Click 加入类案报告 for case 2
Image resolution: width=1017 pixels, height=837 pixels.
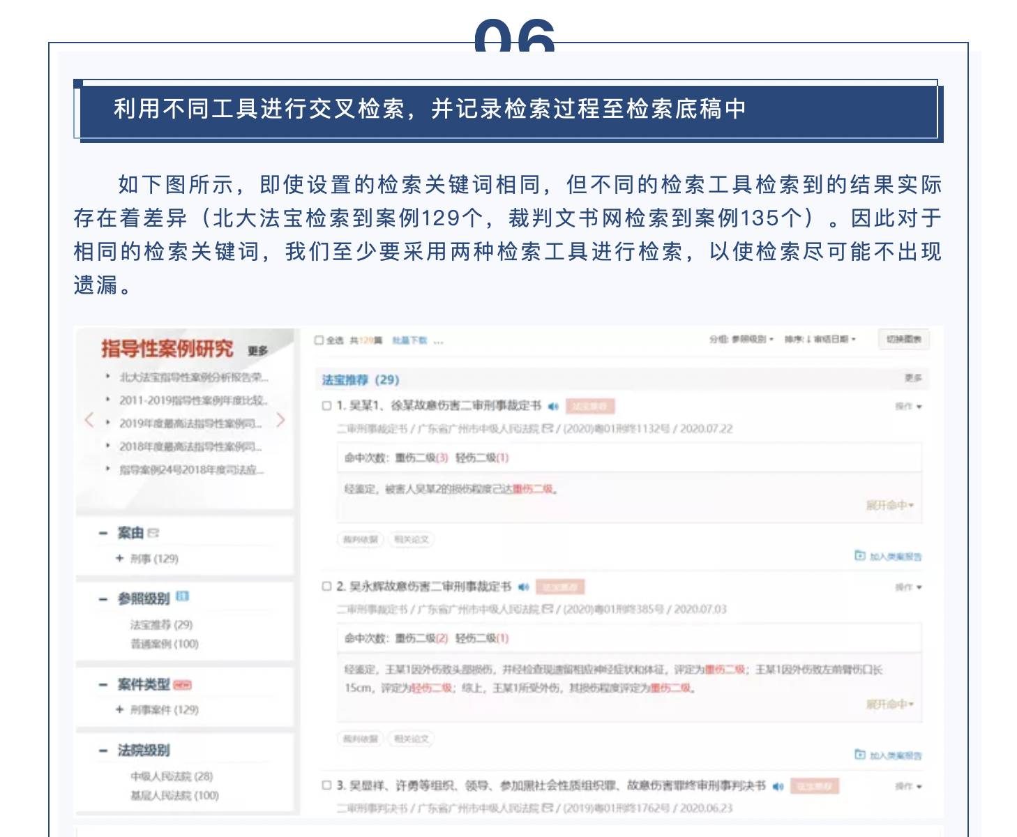[889, 755]
